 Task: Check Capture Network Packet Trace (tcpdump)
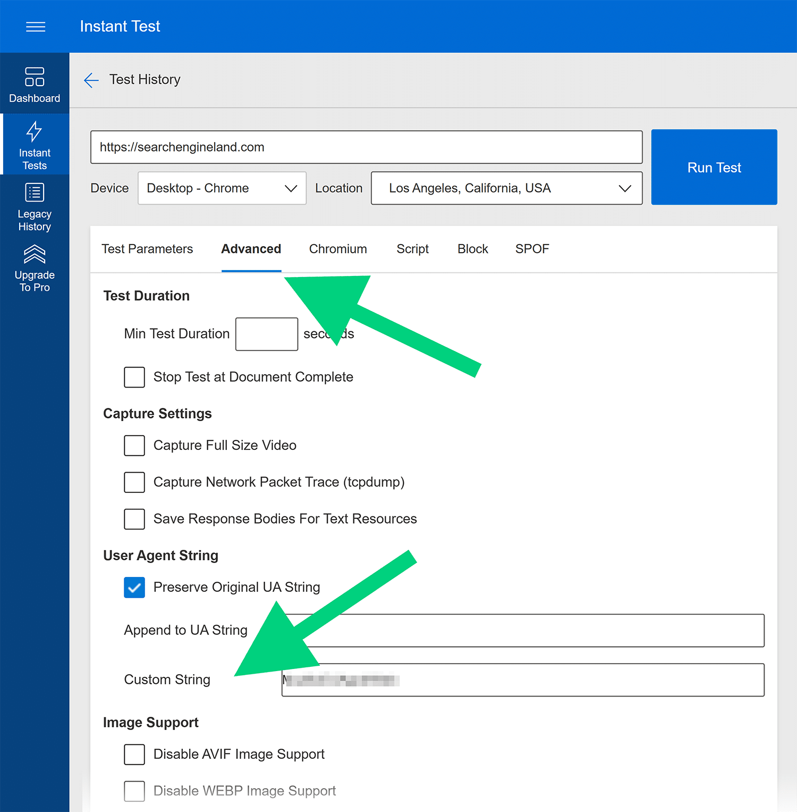click(x=134, y=482)
